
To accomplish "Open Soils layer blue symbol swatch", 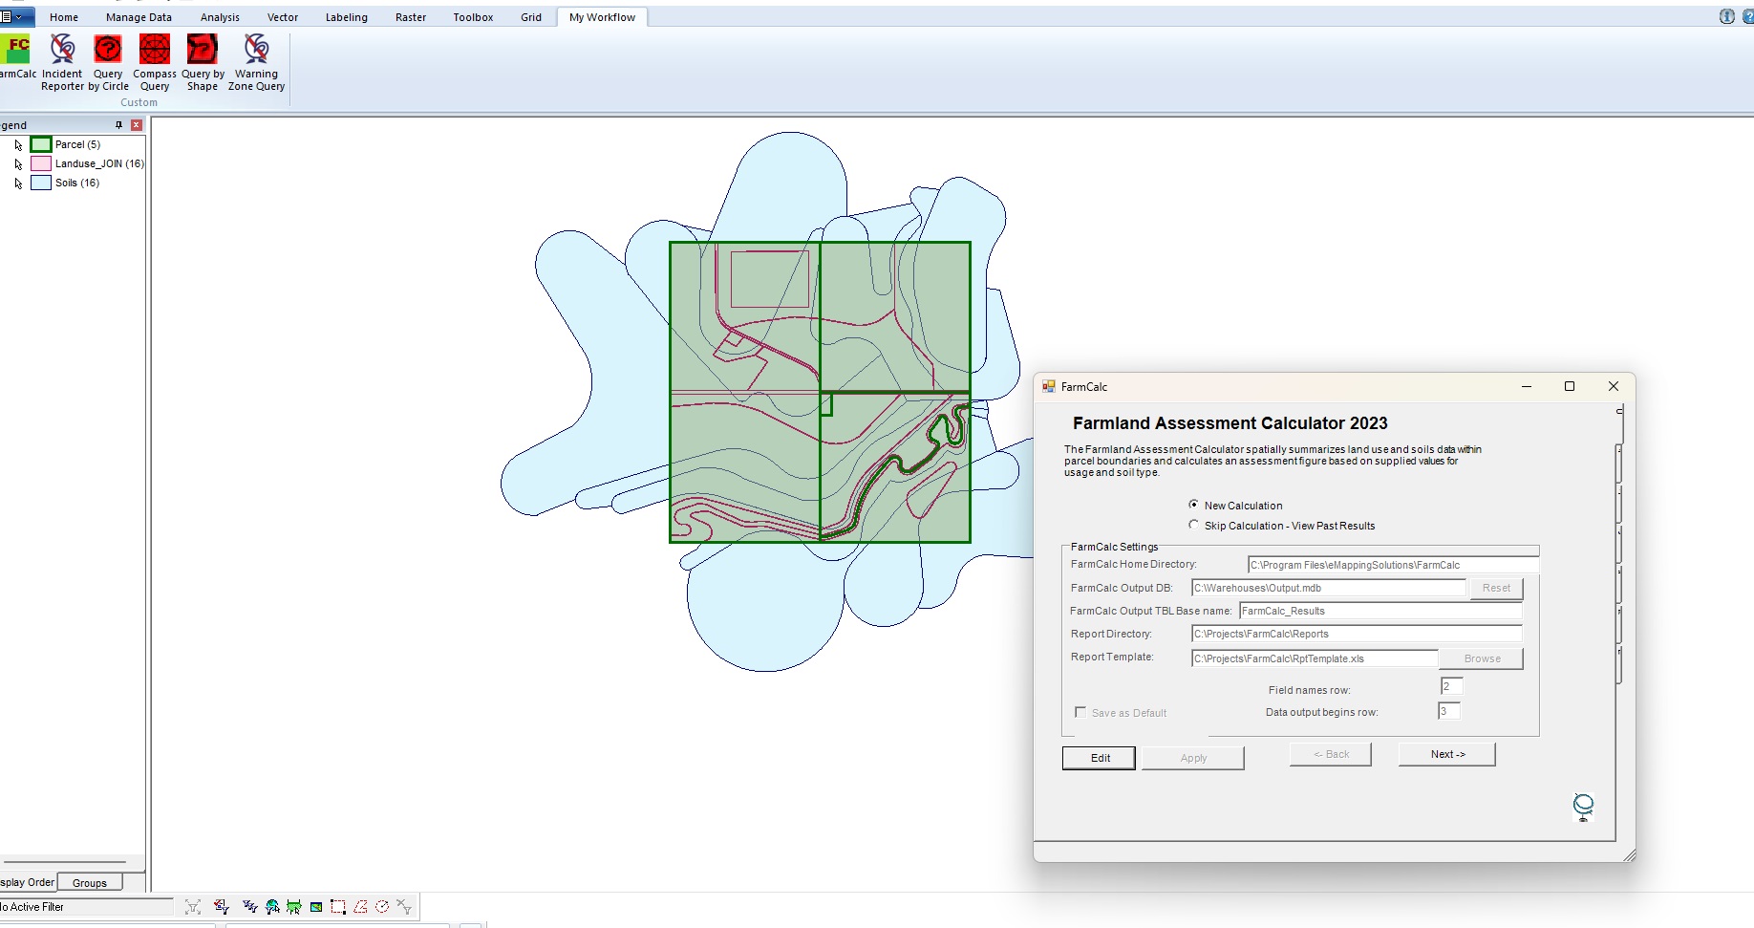I will [41, 183].
